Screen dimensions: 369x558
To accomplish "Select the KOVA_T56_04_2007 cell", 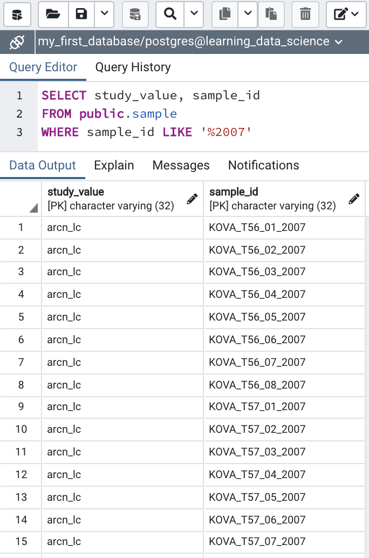I will pos(257,295).
